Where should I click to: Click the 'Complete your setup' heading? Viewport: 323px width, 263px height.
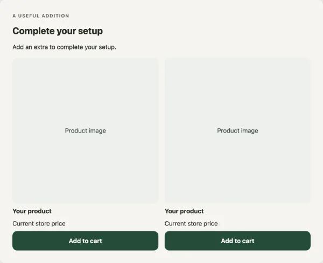click(58, 31)
